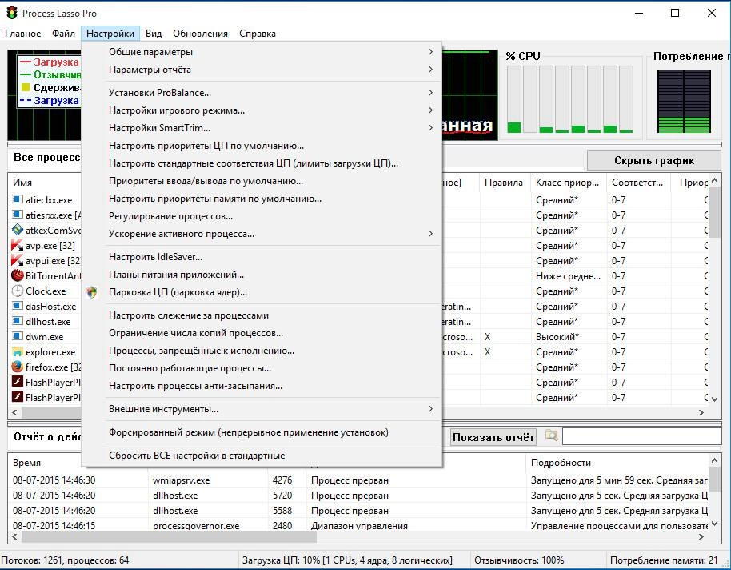Click log panel vertical scrollbar up arrow
Screen dimensions: 731x570
tap(715, 461)
